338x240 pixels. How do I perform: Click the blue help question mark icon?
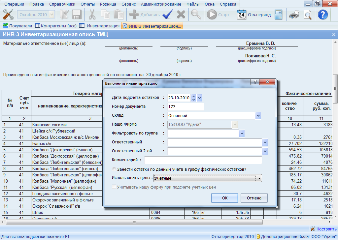tap(322, 15)
